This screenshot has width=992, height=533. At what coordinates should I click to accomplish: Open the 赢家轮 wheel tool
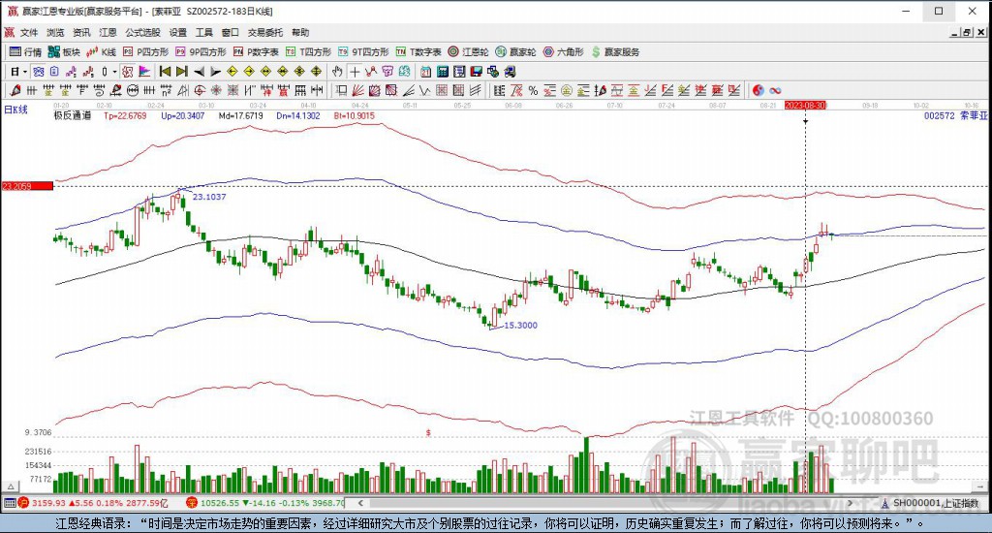[x=515, y=52]
